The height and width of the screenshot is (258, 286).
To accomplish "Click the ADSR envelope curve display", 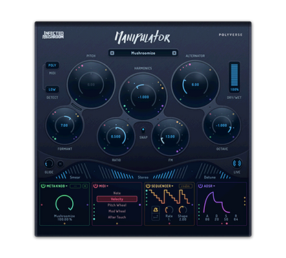I will 217,202.
